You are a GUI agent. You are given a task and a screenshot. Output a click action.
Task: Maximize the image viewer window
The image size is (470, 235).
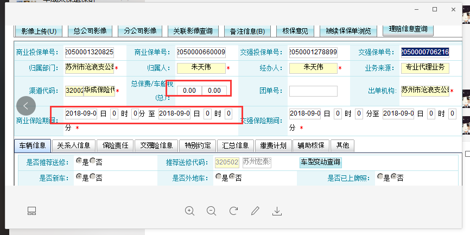pos(435,10)
